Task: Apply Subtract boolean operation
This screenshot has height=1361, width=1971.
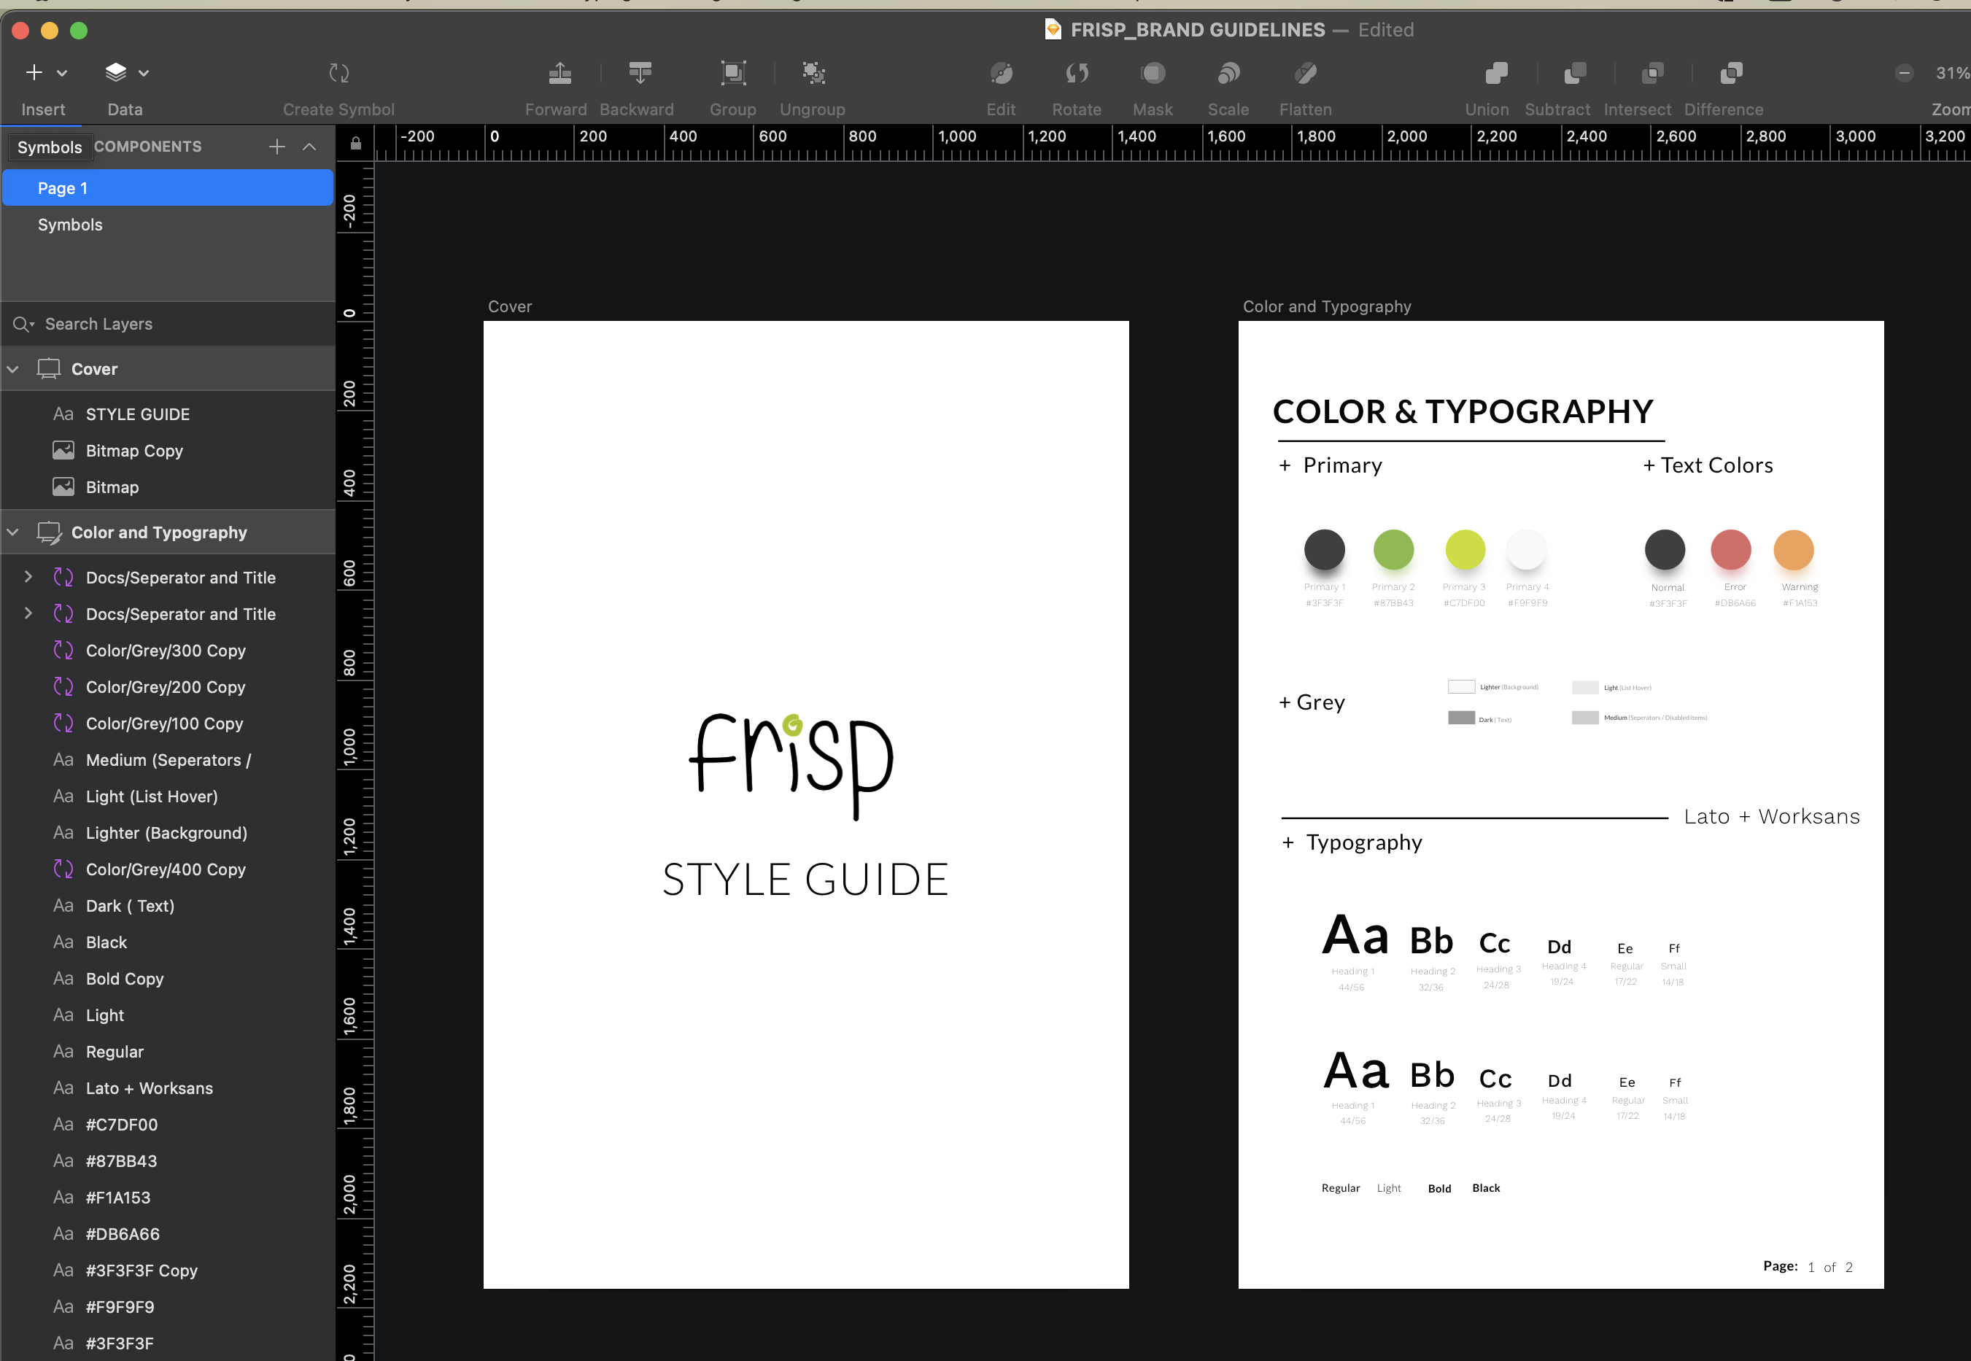Action: (1574, 74)
